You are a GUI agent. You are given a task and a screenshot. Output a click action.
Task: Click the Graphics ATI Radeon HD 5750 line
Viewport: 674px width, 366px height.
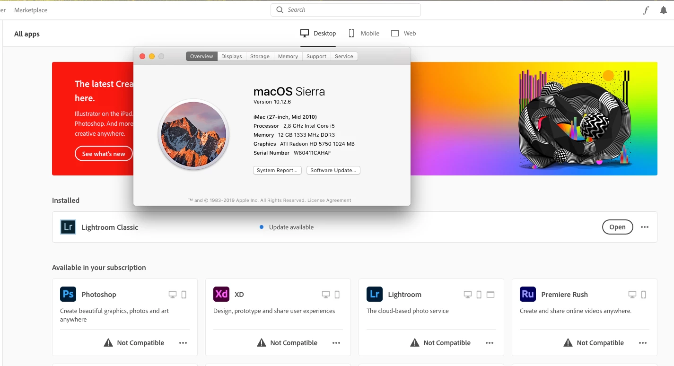304,144
